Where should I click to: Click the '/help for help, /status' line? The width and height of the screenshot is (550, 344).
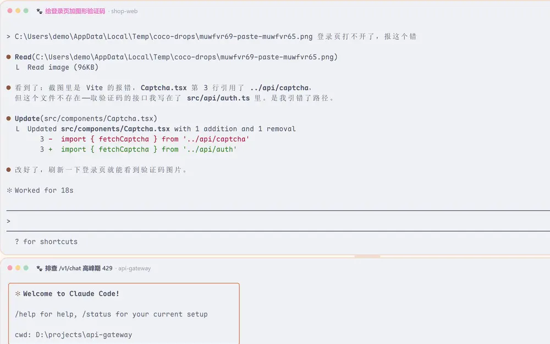[x=111, y=314]
